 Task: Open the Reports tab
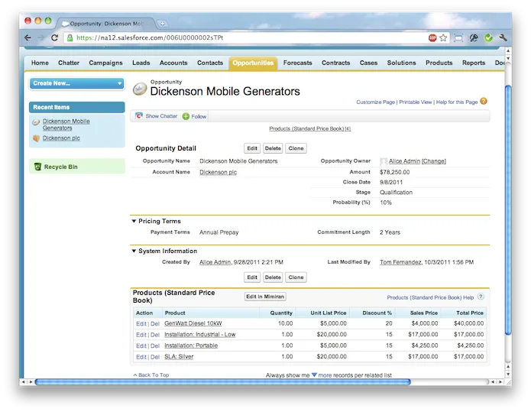point(474,63)
